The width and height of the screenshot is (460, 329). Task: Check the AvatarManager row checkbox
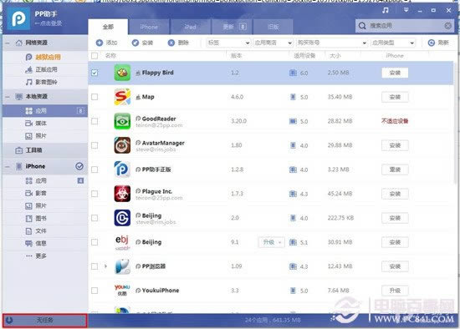[95, 145]
